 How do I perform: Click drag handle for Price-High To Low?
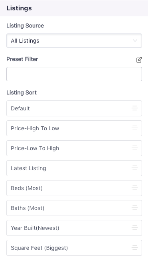[x=135, y=128]
